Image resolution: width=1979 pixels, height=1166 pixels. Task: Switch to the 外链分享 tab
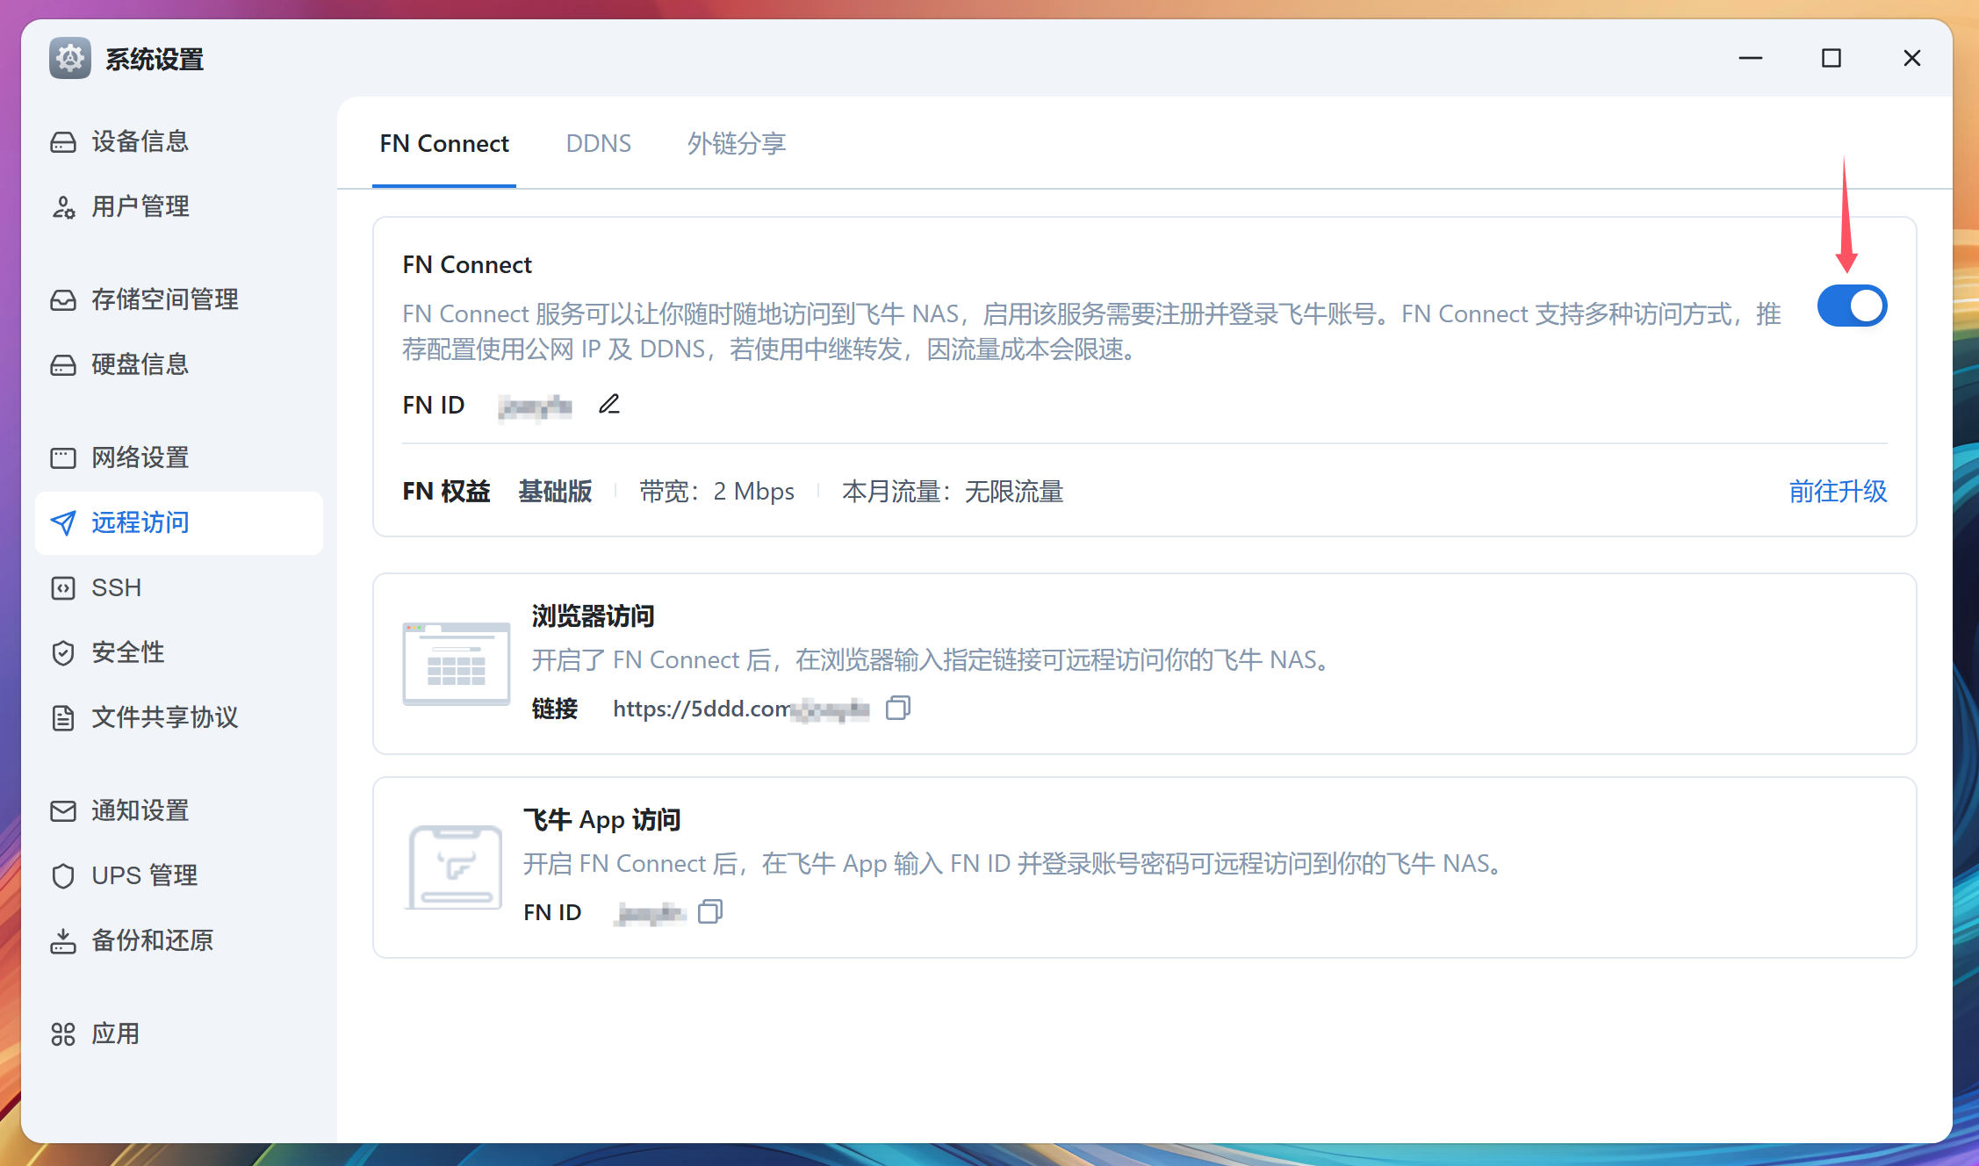coord(737,145)
